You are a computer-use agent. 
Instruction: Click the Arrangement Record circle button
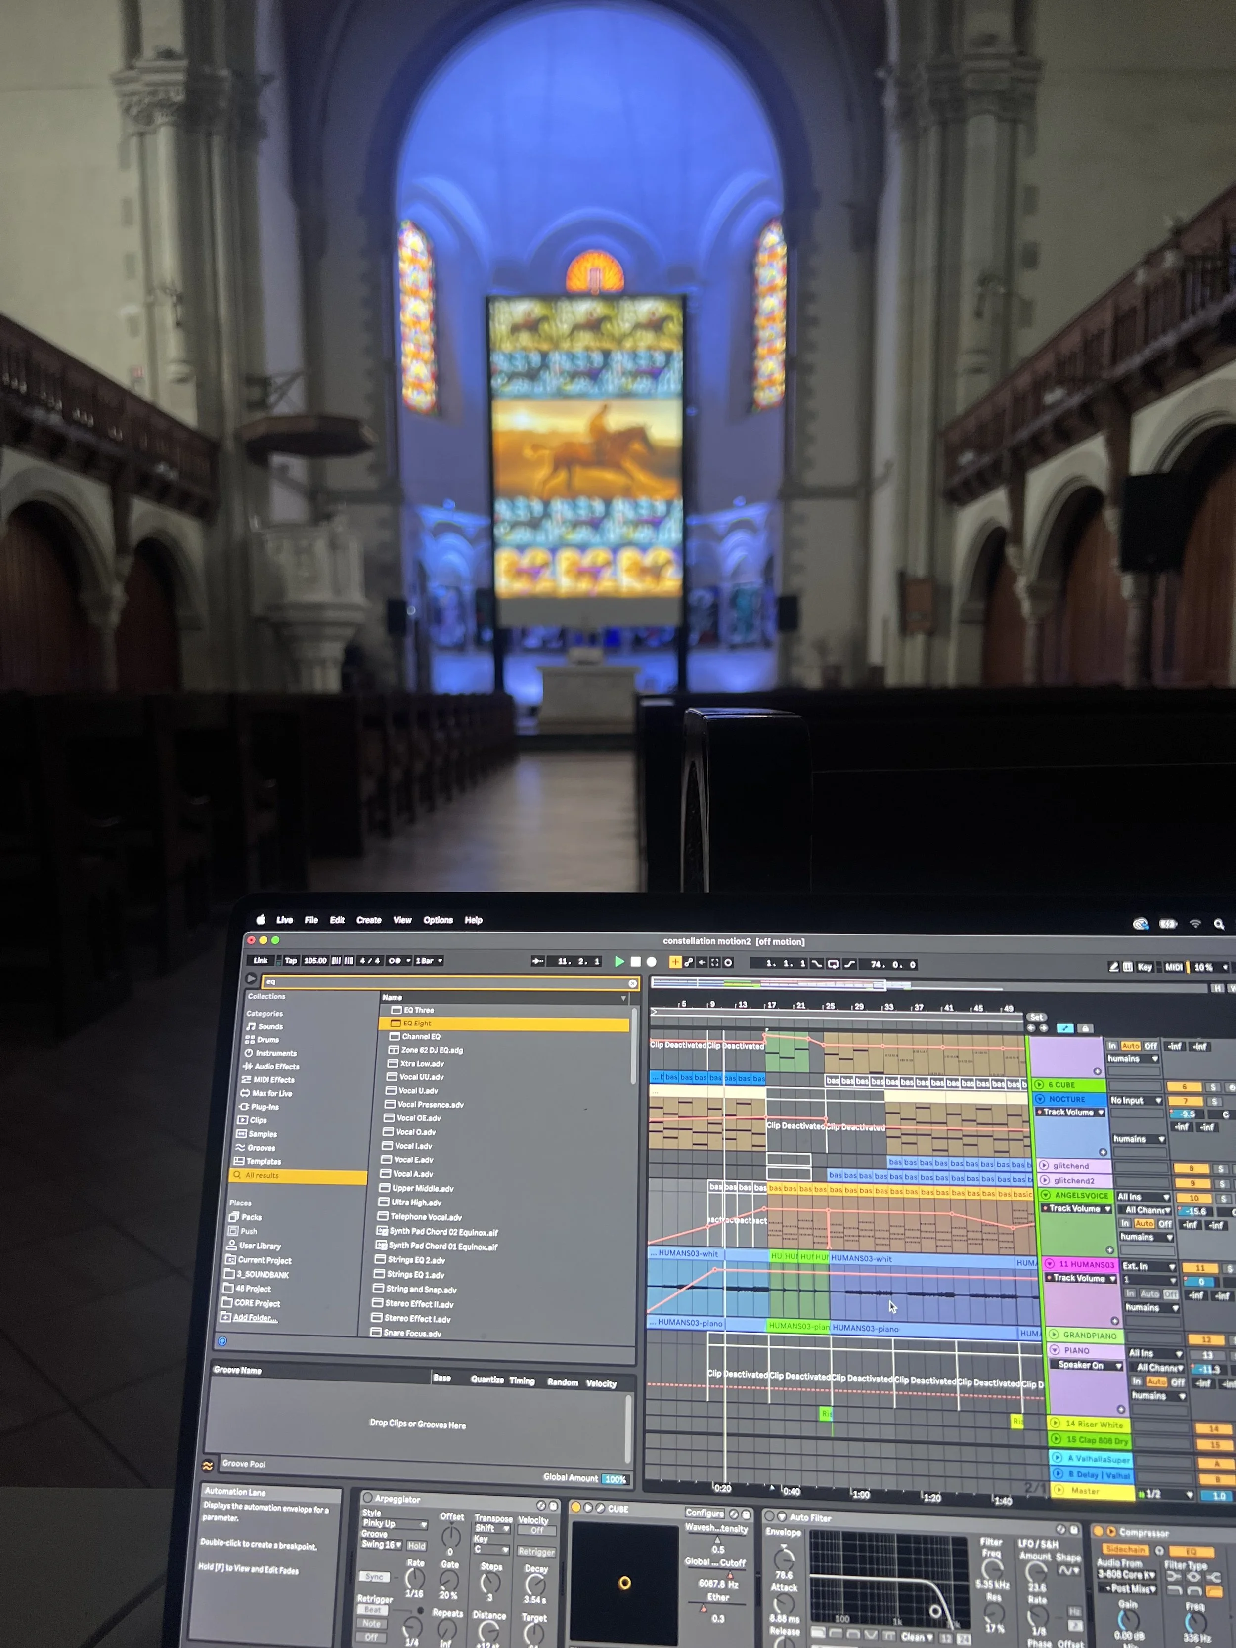(x=651, y=962)
